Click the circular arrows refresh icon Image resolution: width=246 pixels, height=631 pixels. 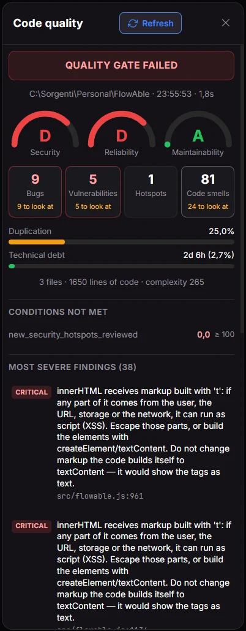[x=133, y=23]
